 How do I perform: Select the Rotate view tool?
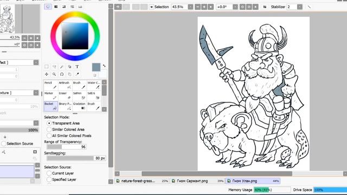click(62, 74)
